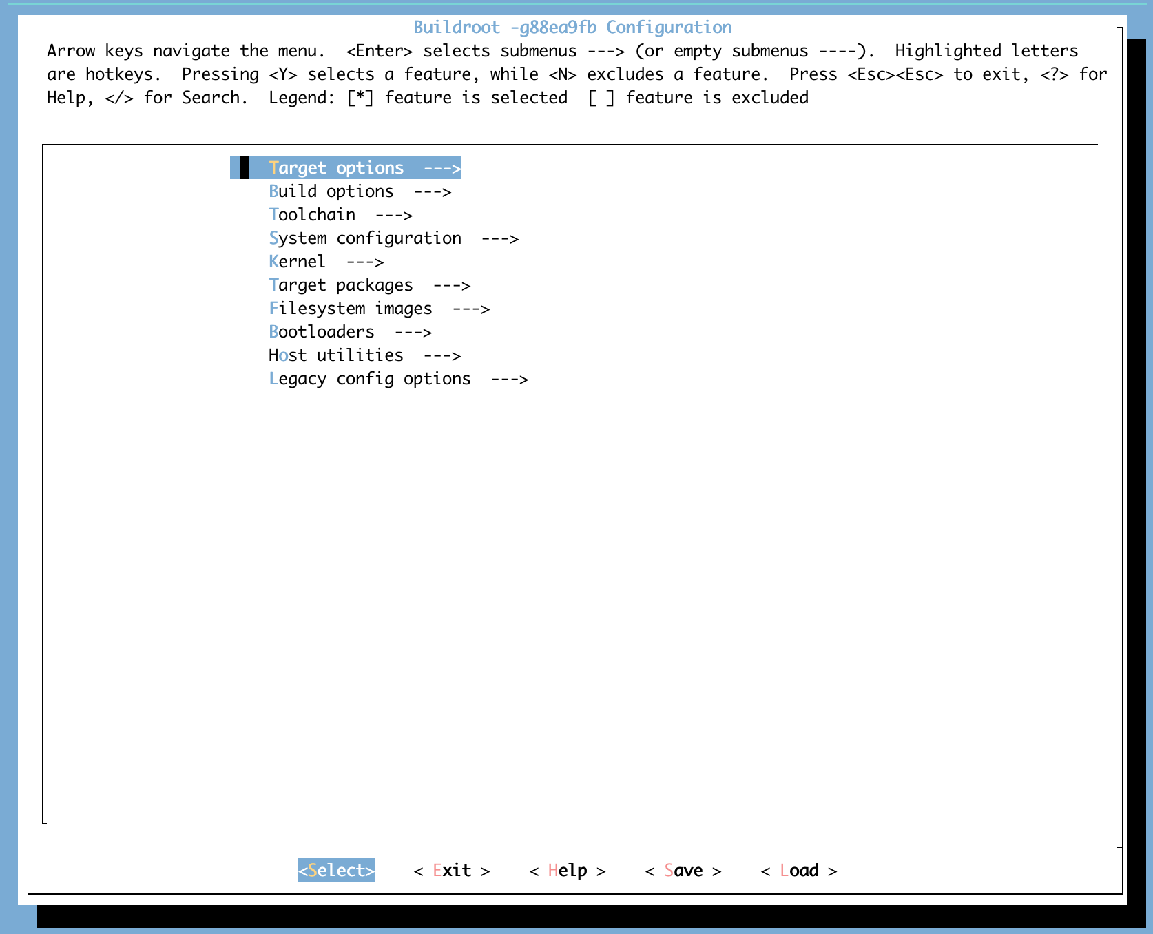Image resolution: width=1153 pixels, height=934 pixels.
Task: Open the Legacy config options submenu
Action: pos(398,379)
